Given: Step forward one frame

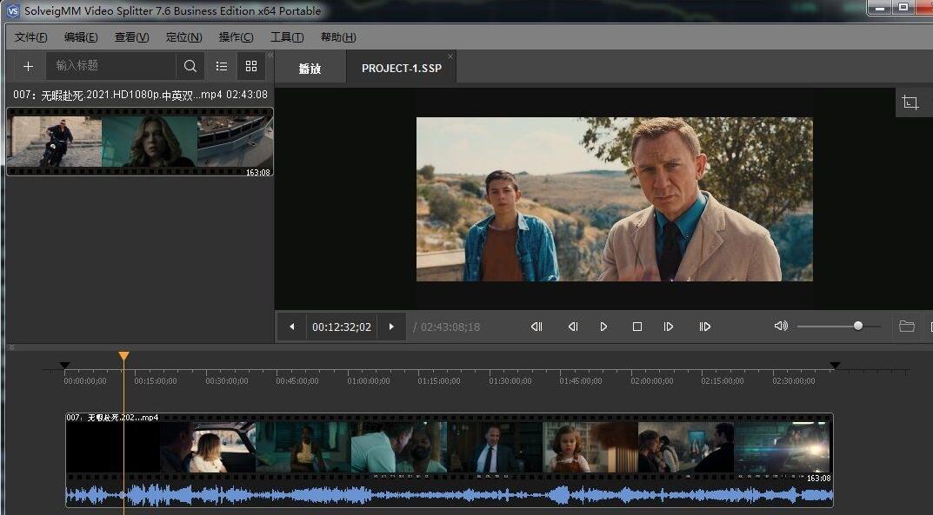Looking at the screenshot, I should point(668,327).
